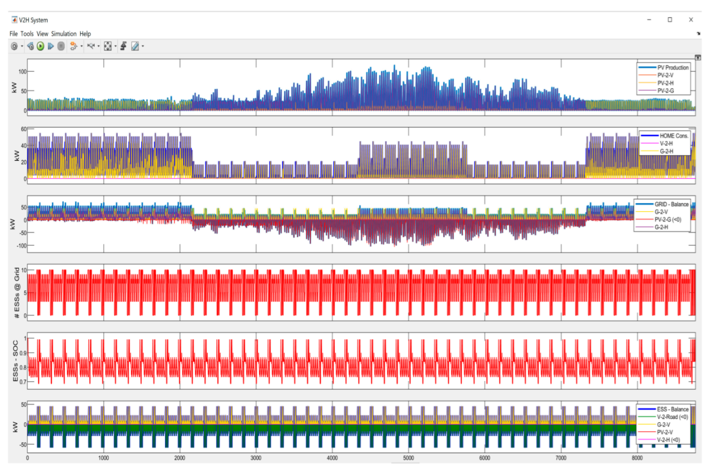Image resolution: width=707 pixels, height=470 pixels.
Task: Toggle PV Production trace in top legend
Action: (x=672, y=68)
